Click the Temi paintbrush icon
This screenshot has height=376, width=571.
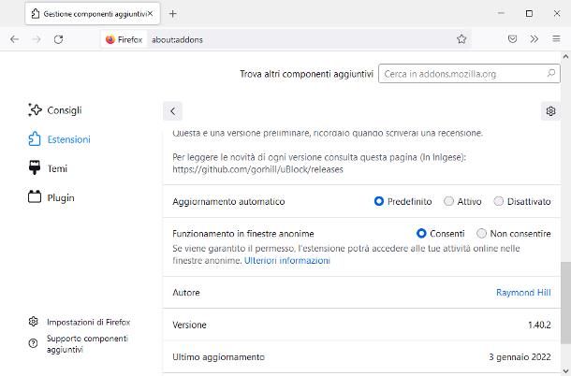pyautogui.click(x=35, y=168)
